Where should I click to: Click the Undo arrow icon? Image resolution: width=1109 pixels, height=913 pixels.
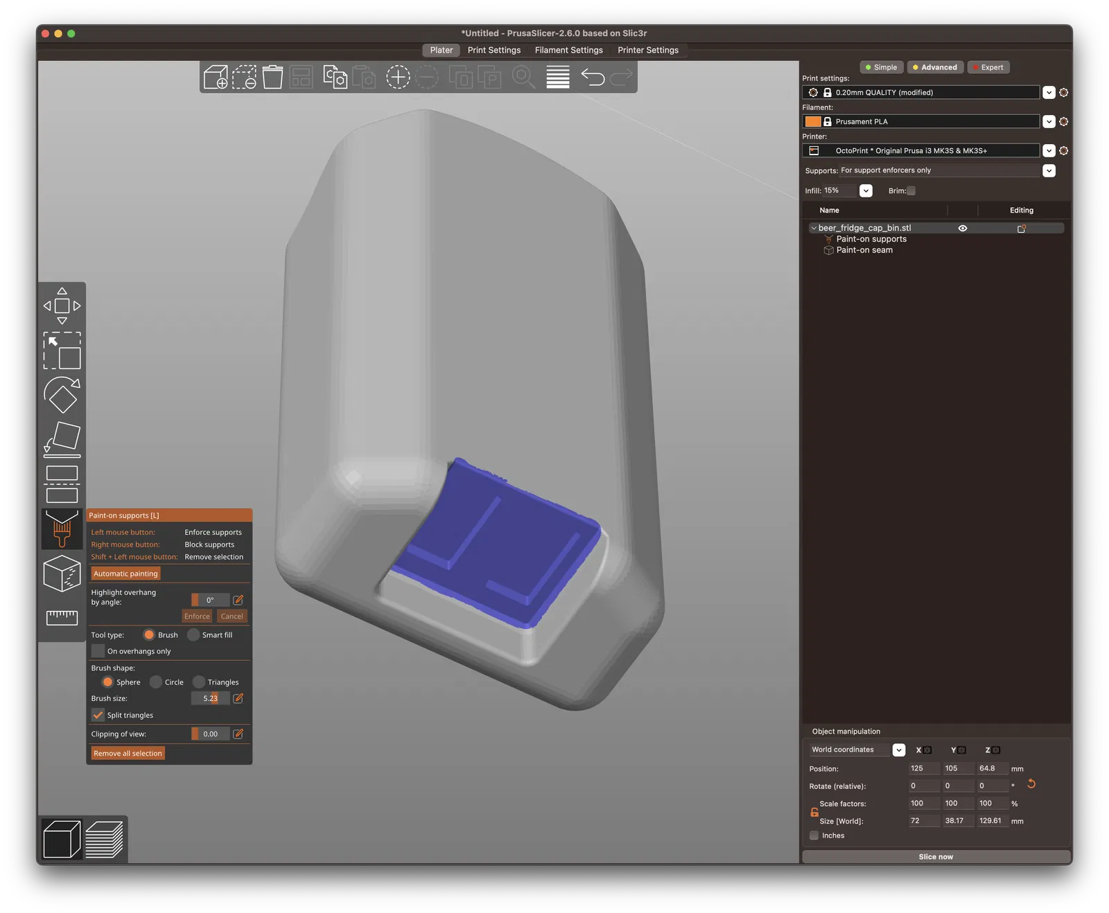pos(593,78)
